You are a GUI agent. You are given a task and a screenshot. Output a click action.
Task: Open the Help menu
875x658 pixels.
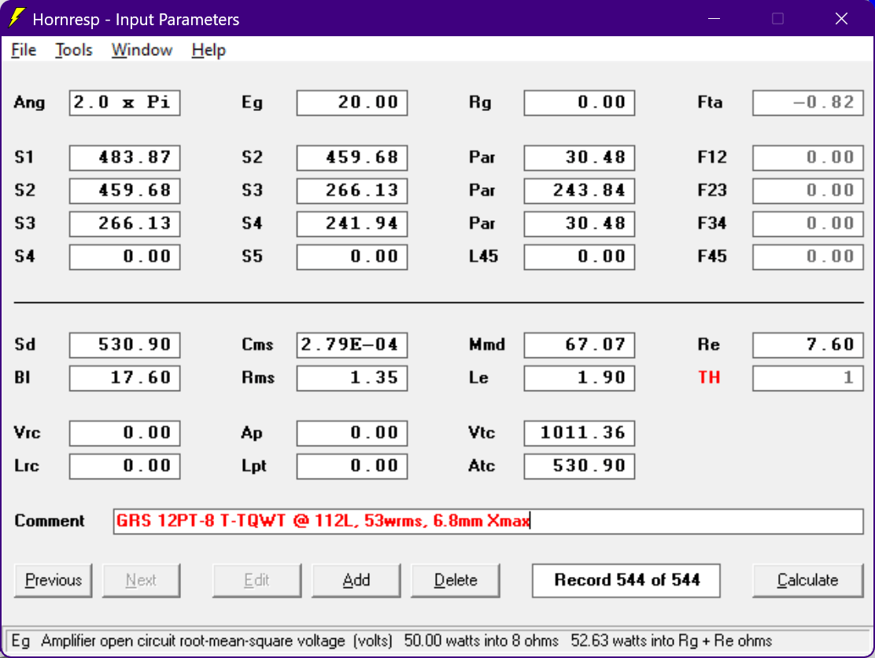click(209, 50)
